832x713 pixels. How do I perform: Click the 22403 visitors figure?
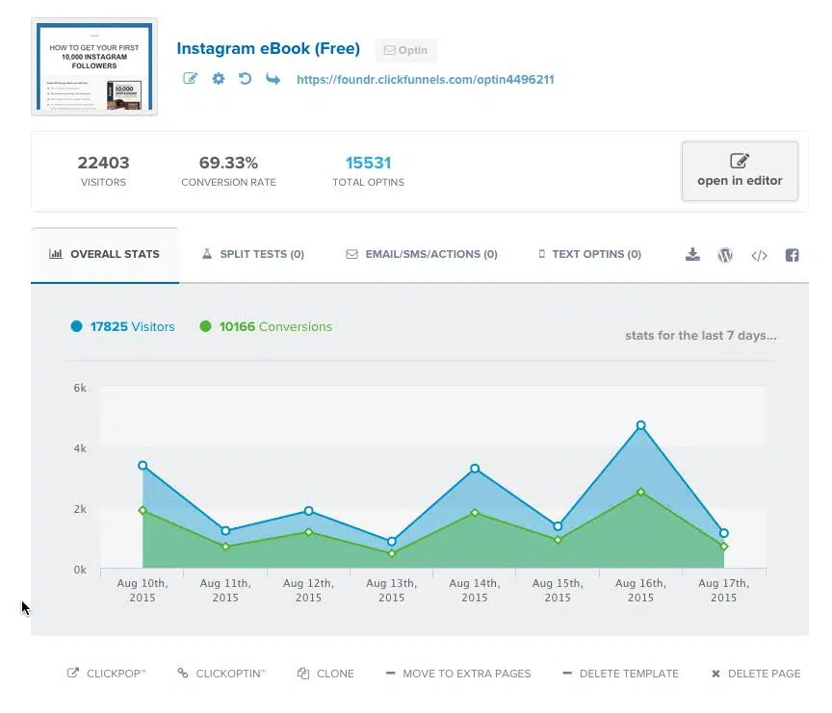(103, 163)
